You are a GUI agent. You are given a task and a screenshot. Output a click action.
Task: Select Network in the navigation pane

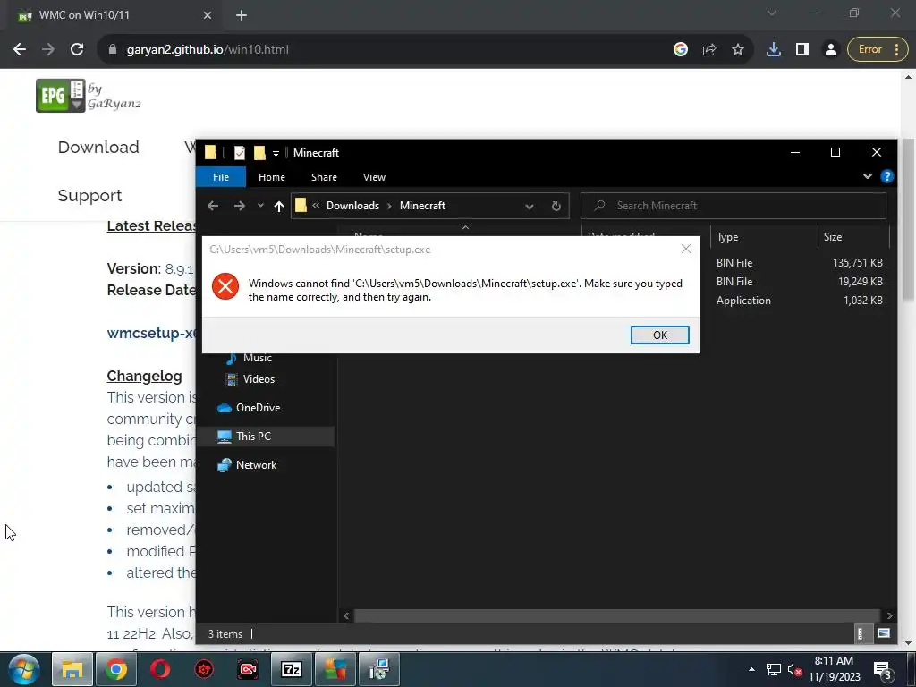click(x=256, y=465)
